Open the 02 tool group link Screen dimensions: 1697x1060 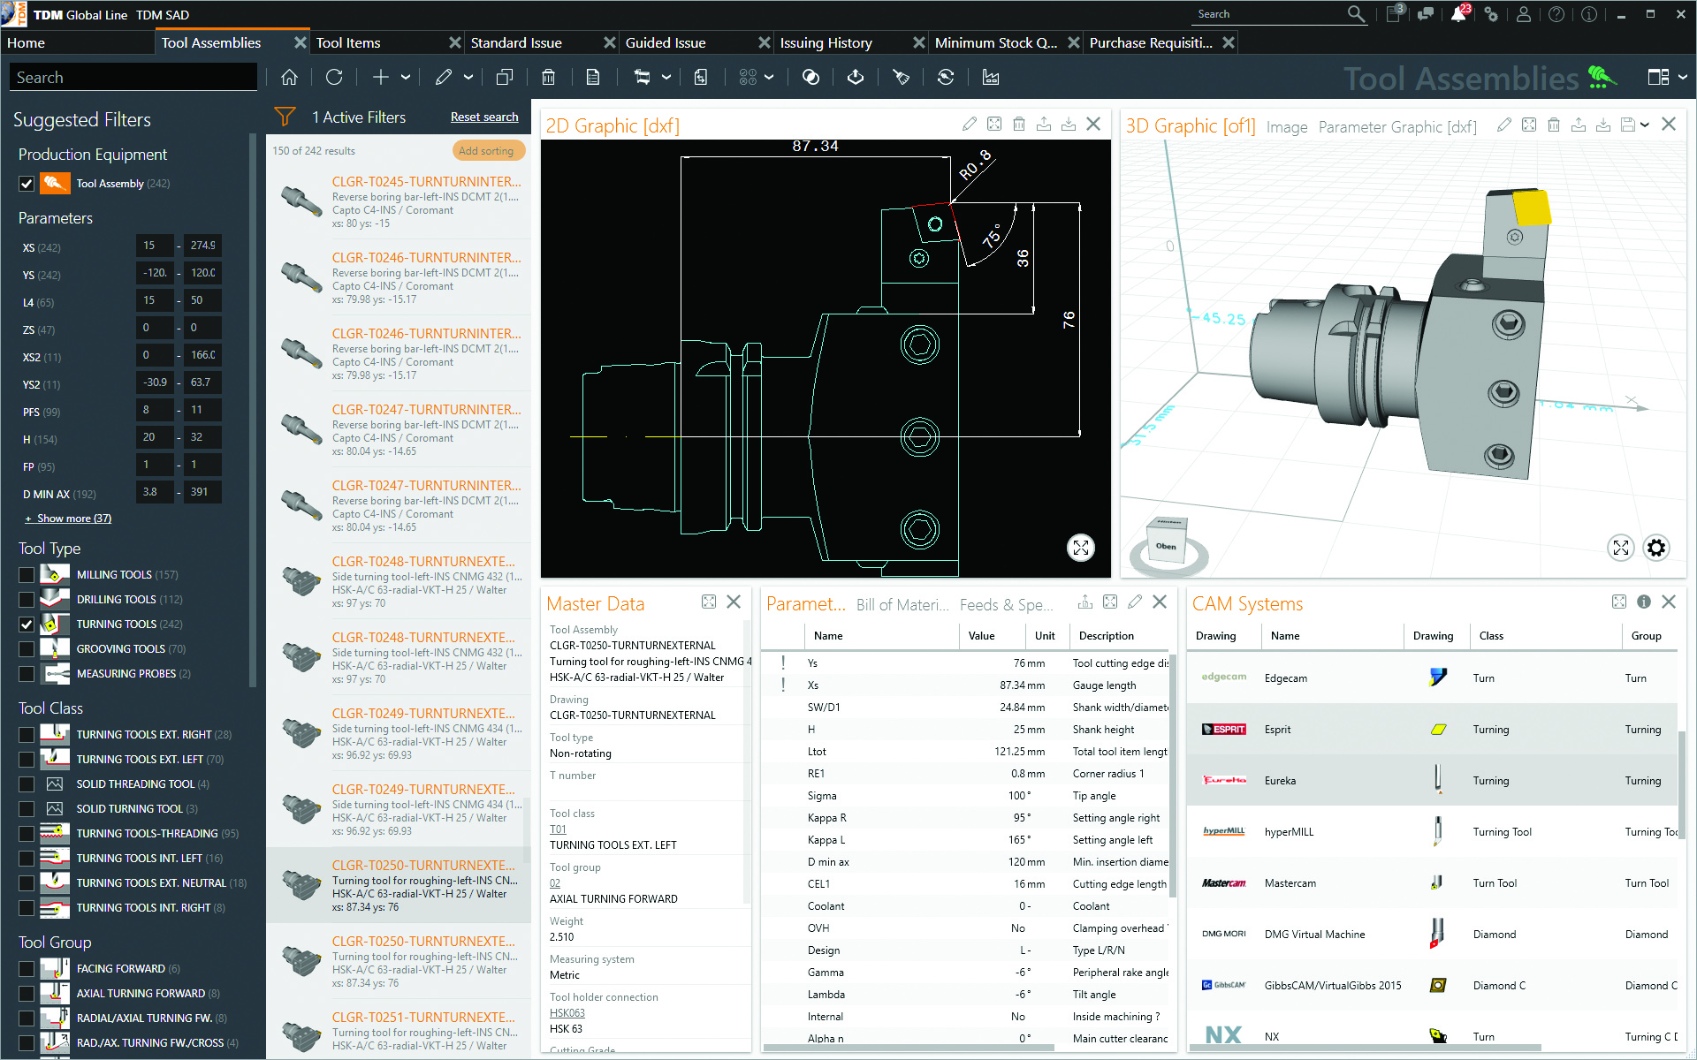tap(555, 883)
